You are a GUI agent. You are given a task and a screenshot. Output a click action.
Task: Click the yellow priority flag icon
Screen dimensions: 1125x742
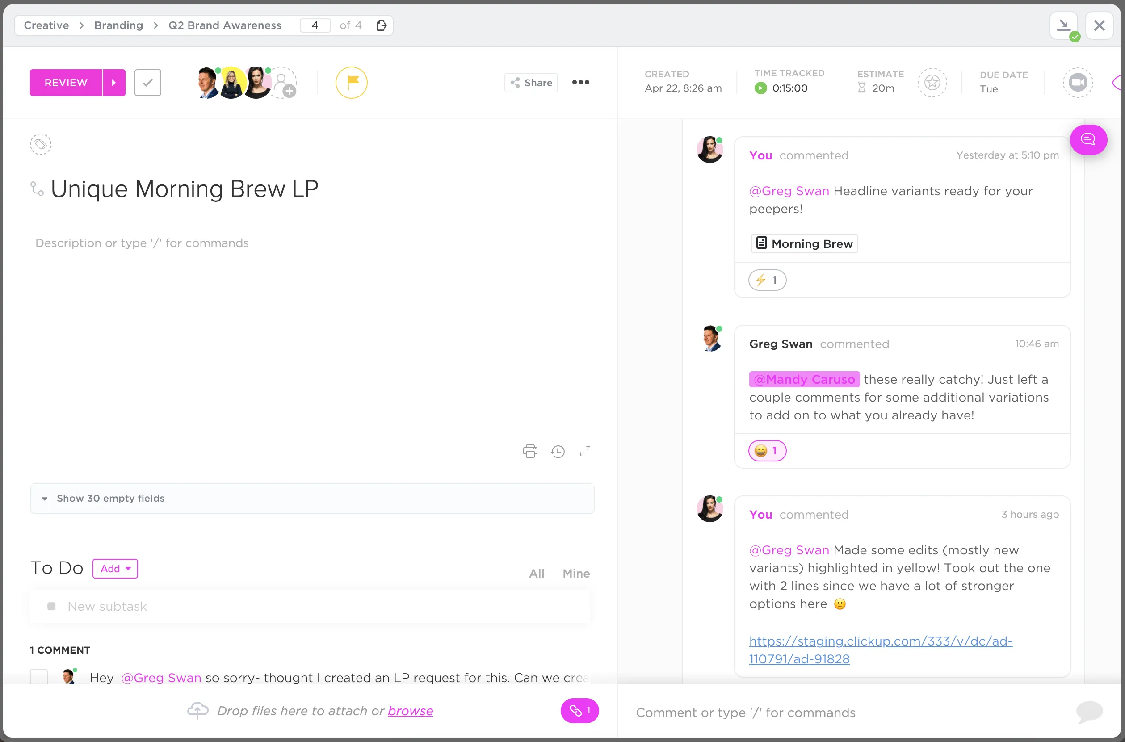351,83
